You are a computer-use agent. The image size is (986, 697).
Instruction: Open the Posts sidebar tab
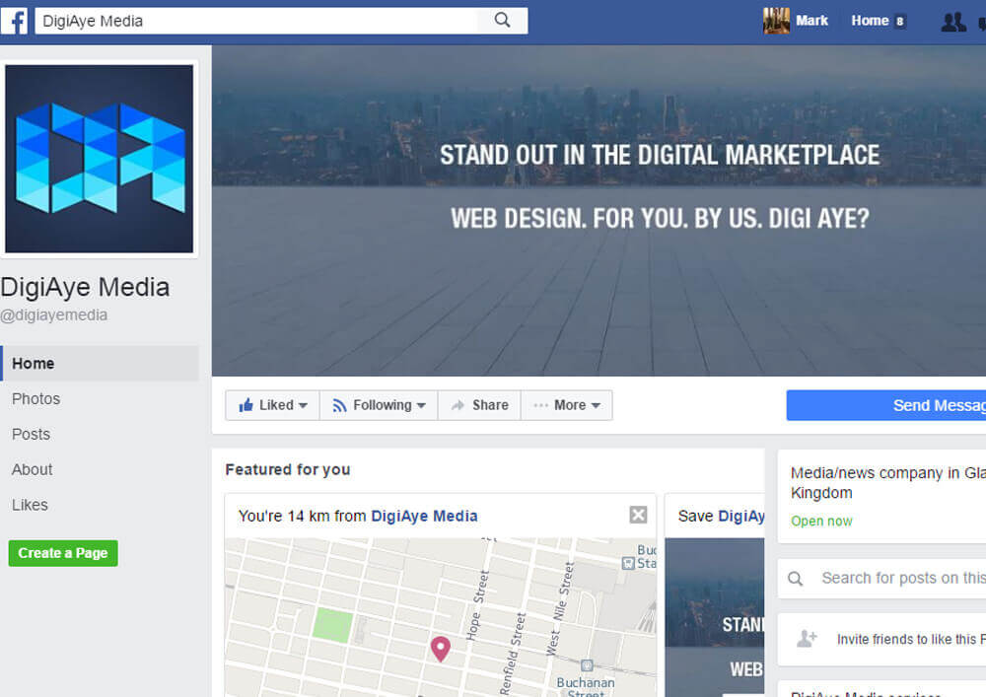[x=31, y=435]
